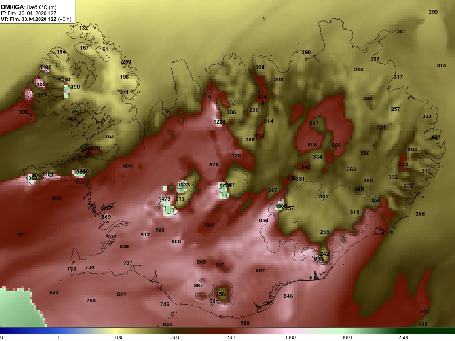This screenshot has height=341, width=455.
Task: Click the map value 507
Action: tap(22, 235)
